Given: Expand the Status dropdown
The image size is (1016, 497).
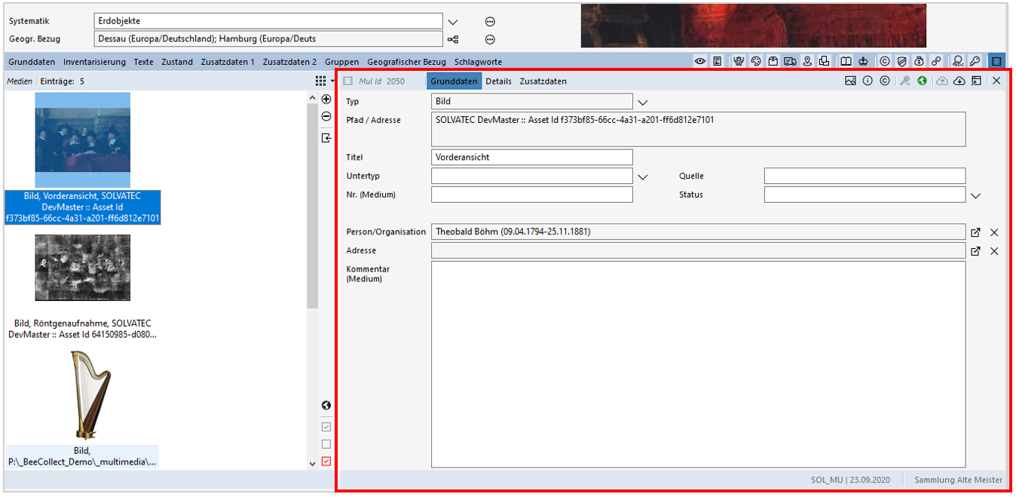Looking at the screenshot, I should [x=976, y=195].
